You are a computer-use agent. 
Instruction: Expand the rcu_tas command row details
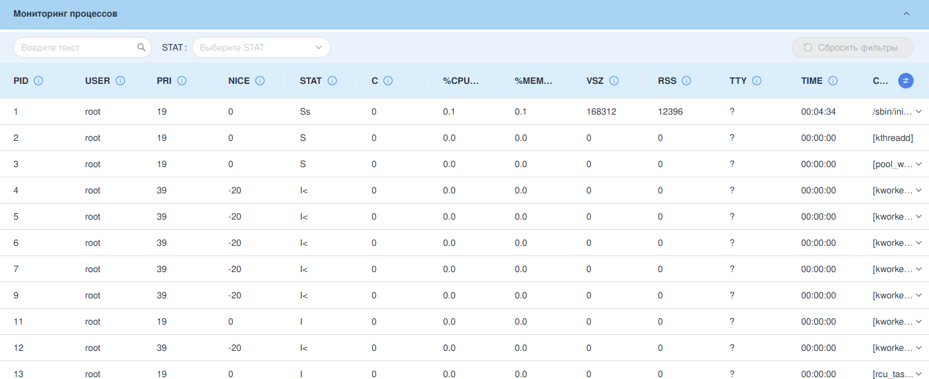tap(919, 374)
